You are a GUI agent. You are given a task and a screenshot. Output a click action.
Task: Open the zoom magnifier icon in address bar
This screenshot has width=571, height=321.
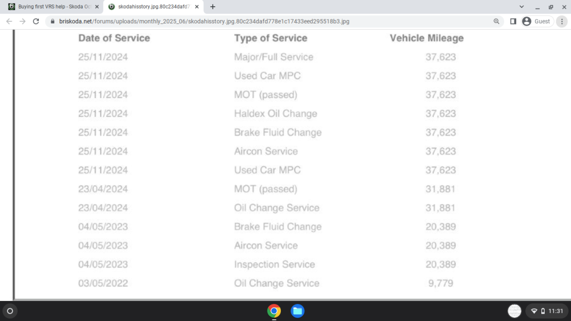pyautogui.click(x=496, y=22)
